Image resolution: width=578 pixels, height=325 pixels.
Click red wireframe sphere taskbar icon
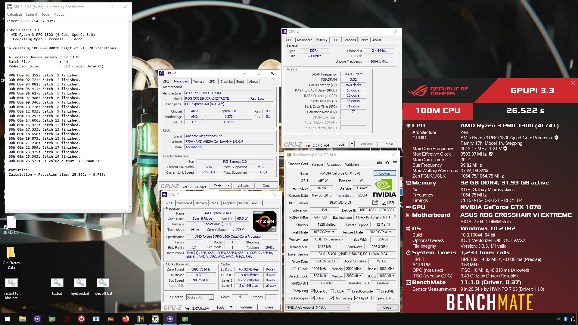tap(67, 319)
